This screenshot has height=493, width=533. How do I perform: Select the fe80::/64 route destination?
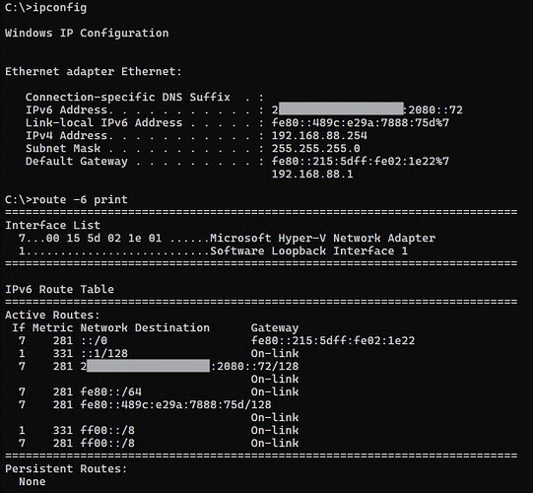(x=110, y=392)
